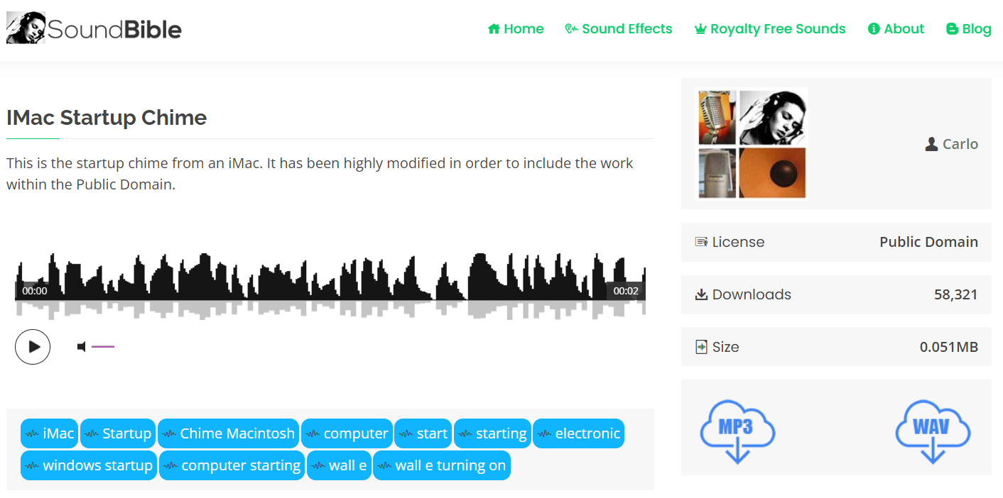Open the wall e turning on tag

point(441,465)
